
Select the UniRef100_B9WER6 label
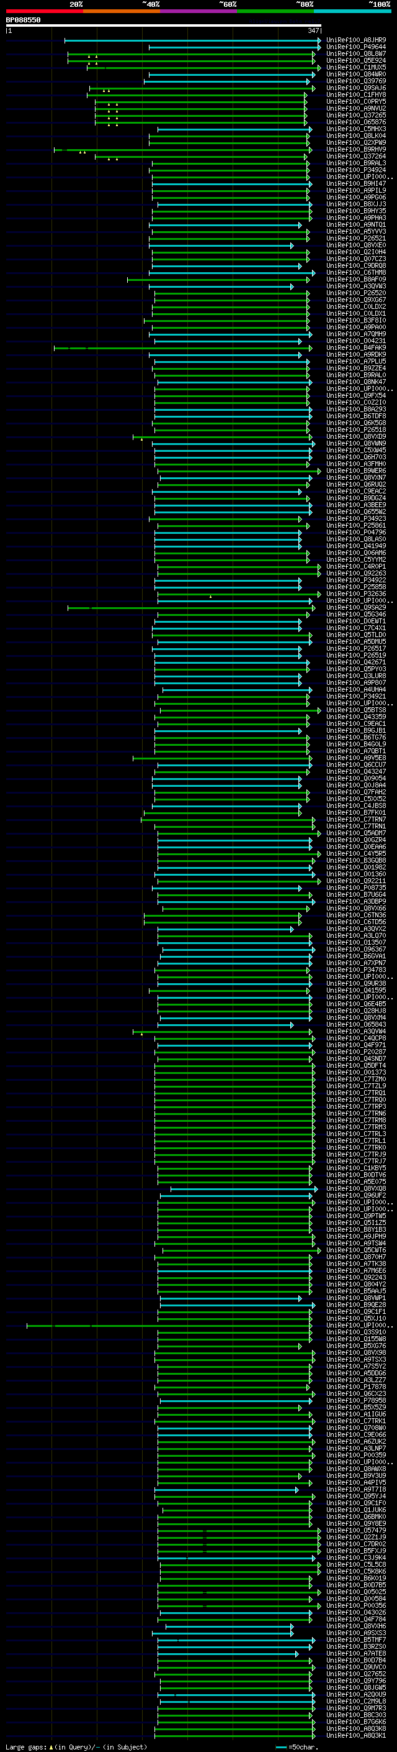click(x=356, y=470)
